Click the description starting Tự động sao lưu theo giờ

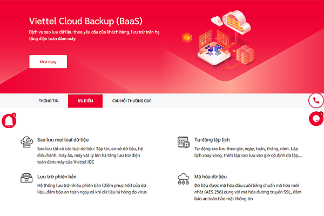[248, 152]
